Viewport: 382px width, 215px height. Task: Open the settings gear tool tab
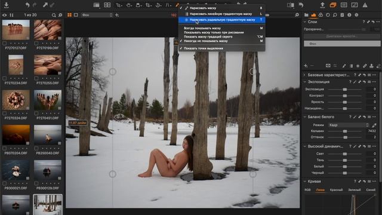(356, 15)
